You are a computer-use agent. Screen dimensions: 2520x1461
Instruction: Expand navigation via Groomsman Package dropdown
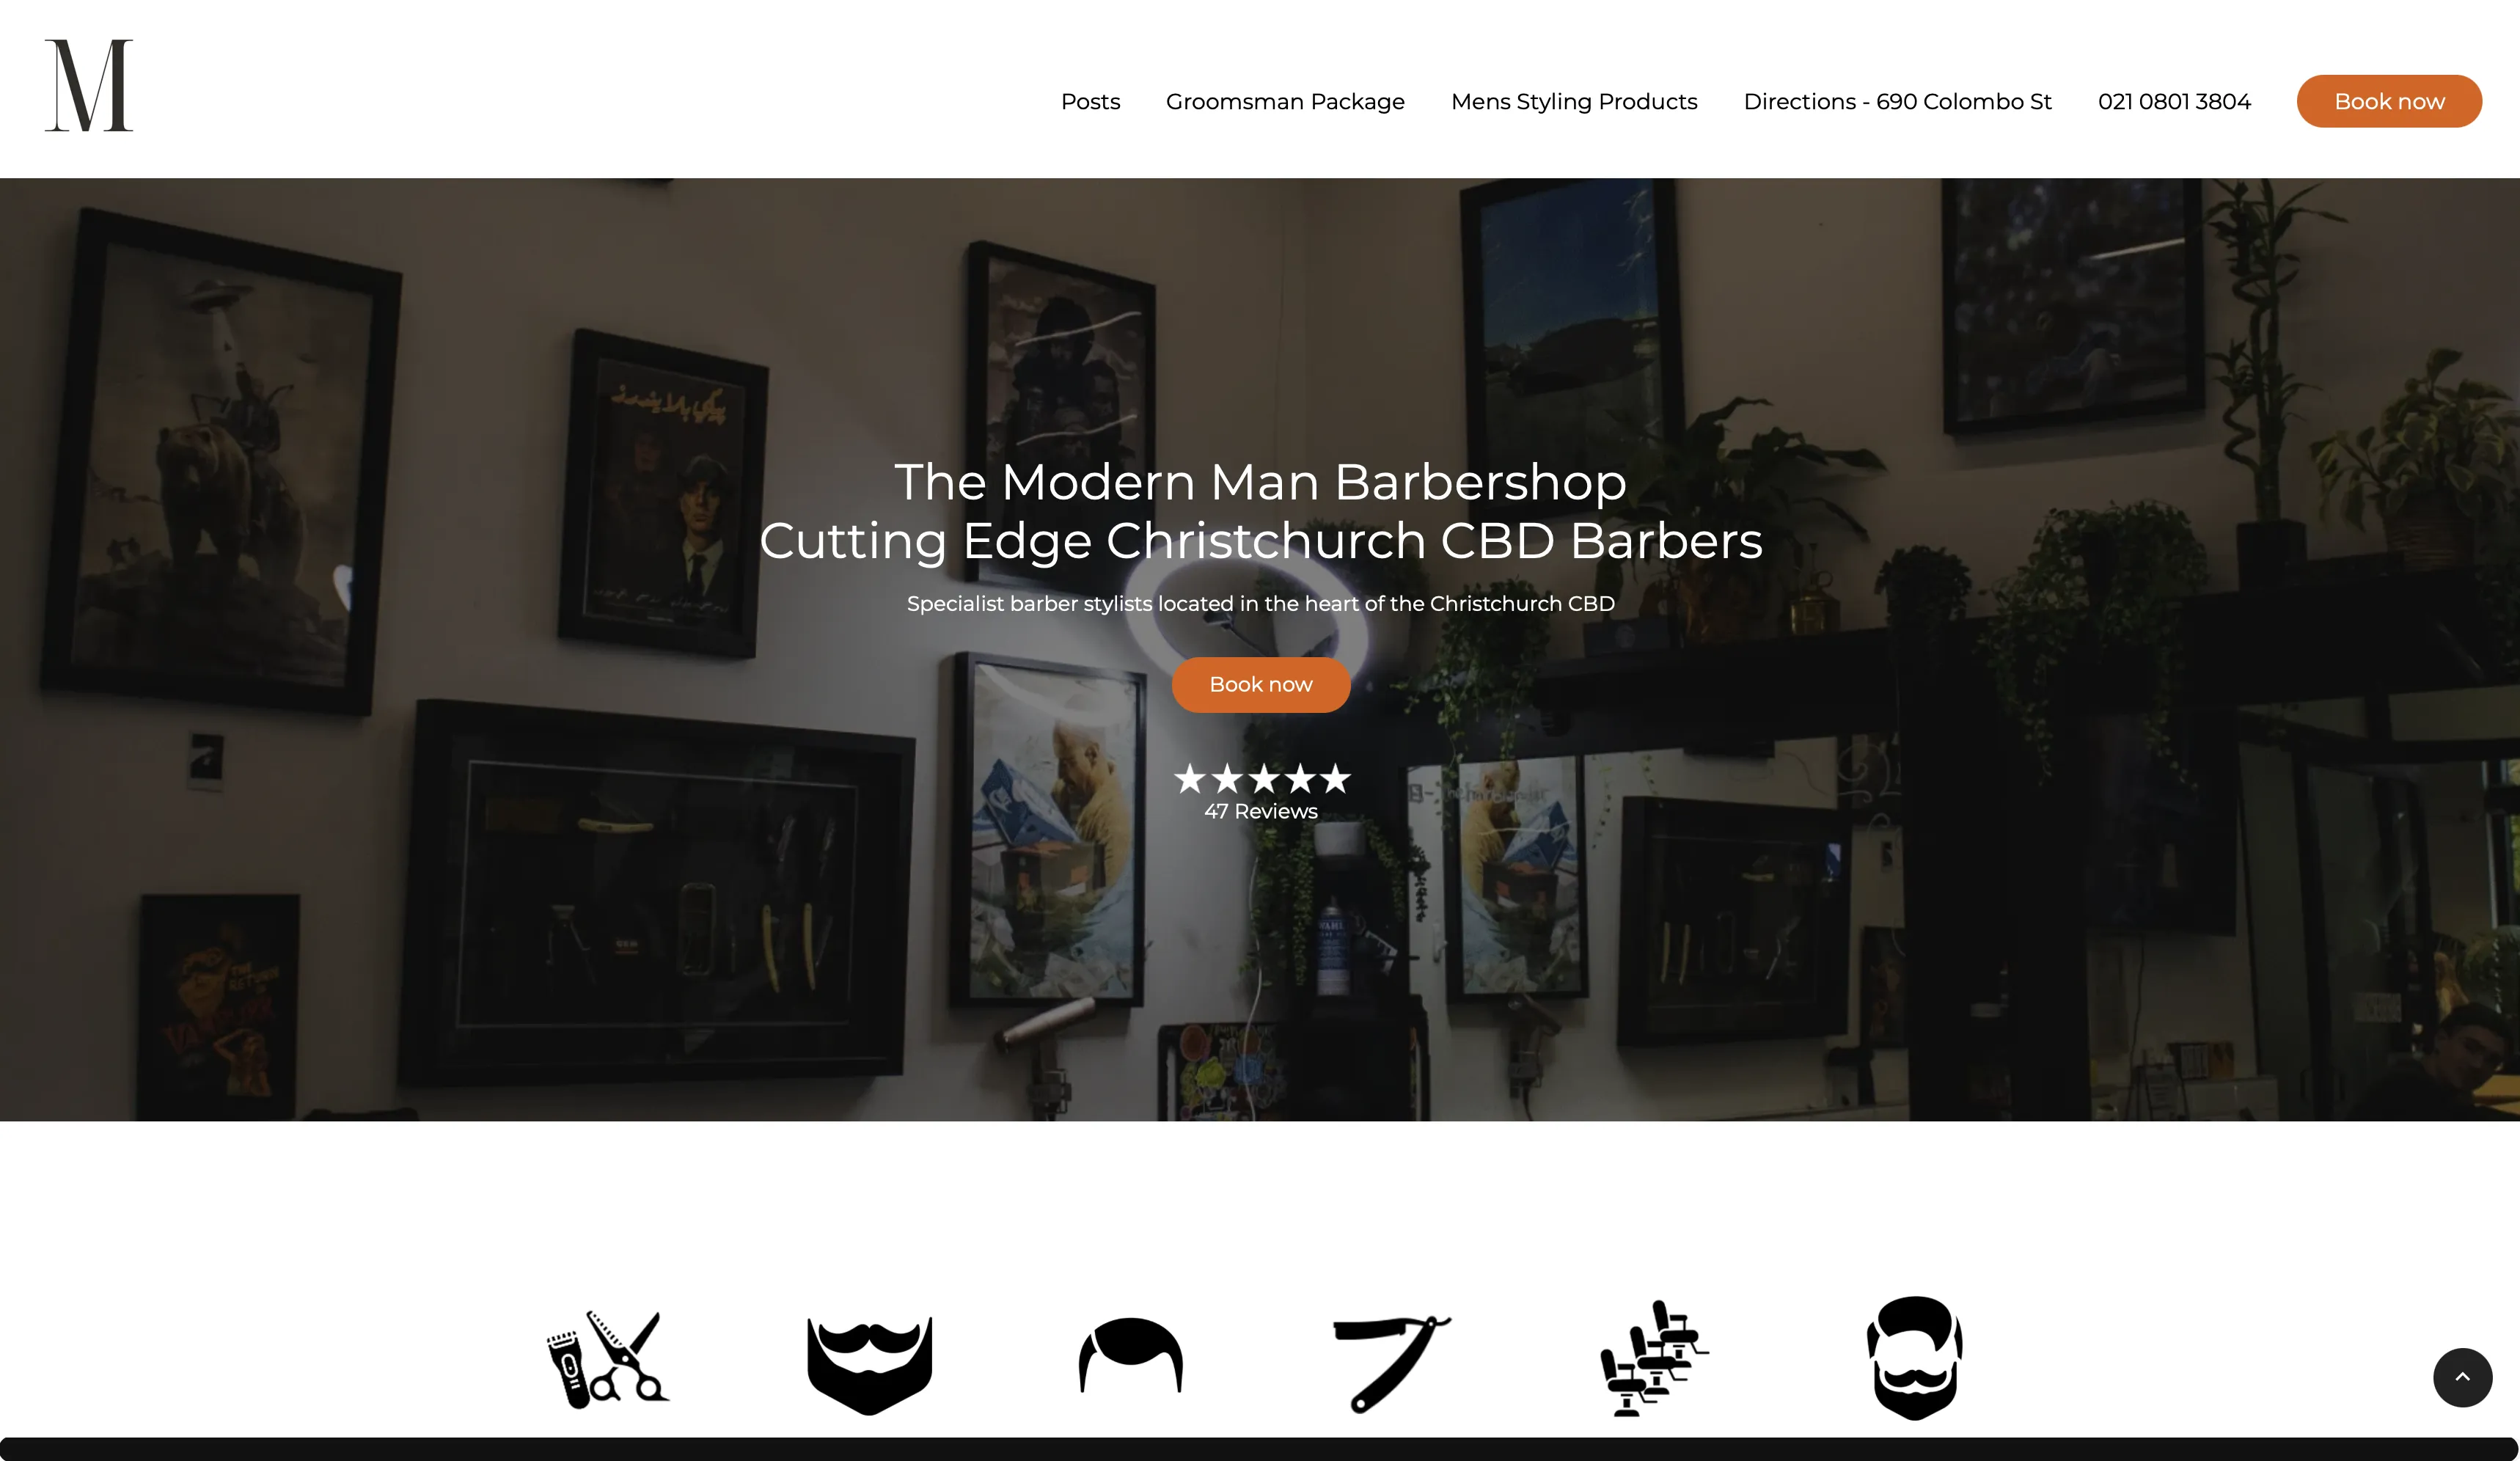tap(1285, 101)
